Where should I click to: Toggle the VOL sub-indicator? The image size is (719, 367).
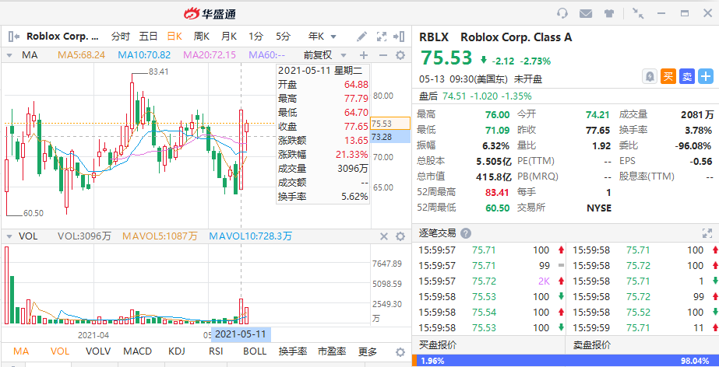tap(60, 351)
